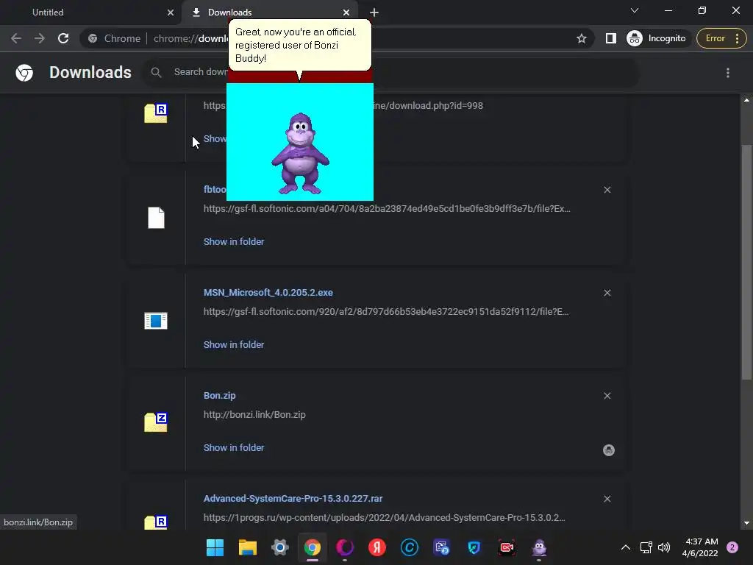Open the Bon.zip file link

(219, 396)
